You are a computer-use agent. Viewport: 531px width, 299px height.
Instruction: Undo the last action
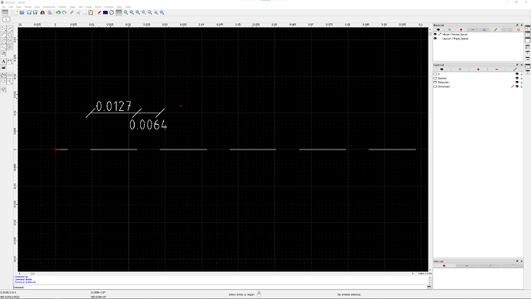pyautogui.click(x=58, y=12)
